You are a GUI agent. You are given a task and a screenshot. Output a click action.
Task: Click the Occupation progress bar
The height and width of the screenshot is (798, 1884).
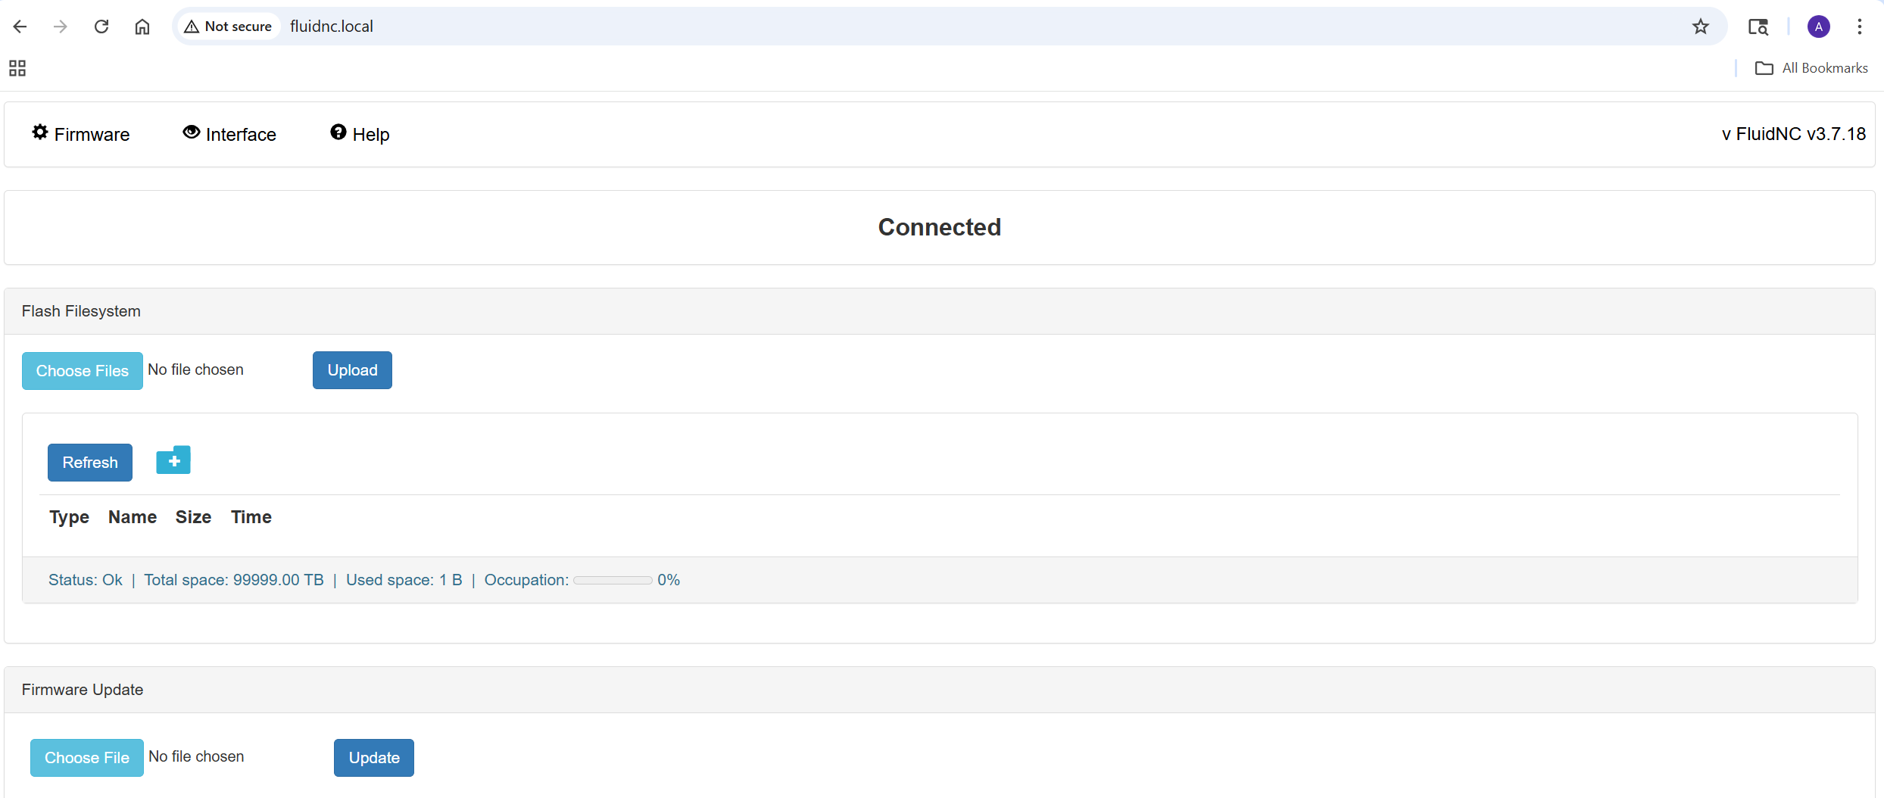[613, 580]
